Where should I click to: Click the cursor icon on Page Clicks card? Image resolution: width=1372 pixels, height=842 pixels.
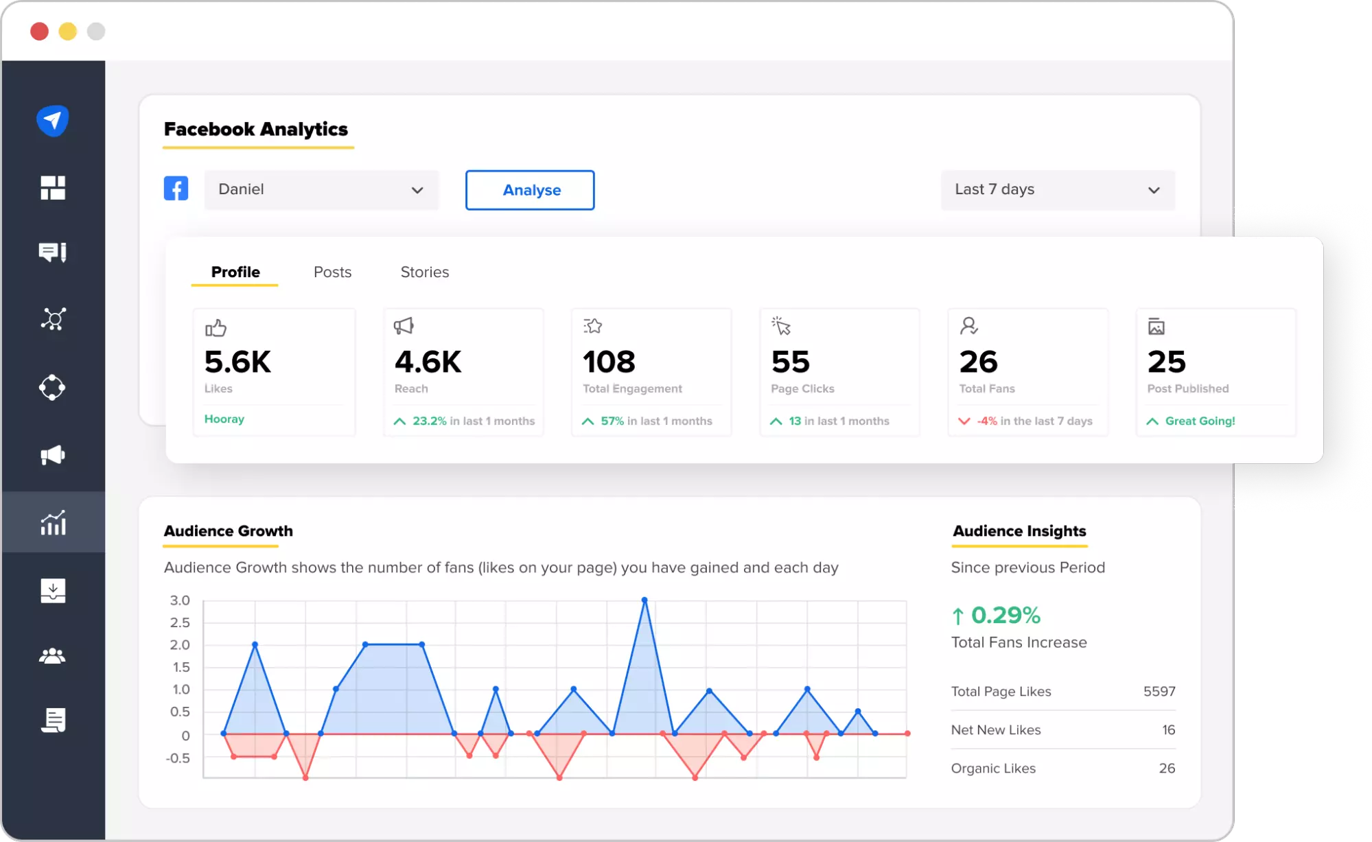(781, 325)
